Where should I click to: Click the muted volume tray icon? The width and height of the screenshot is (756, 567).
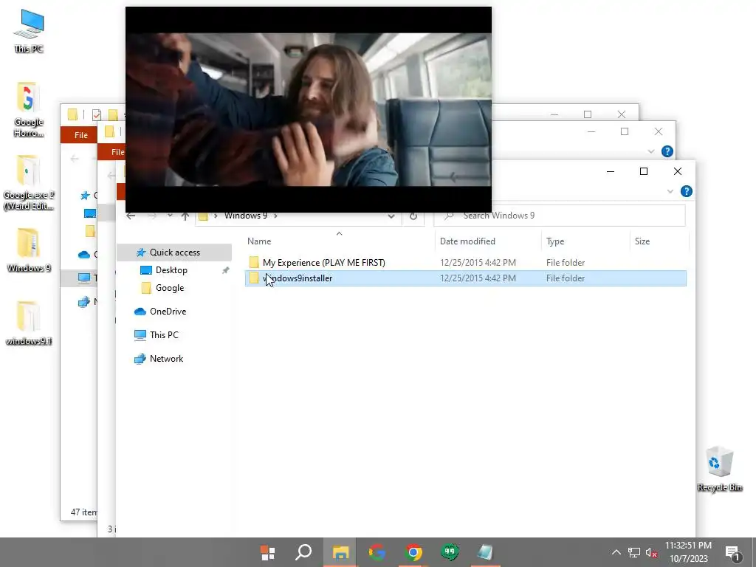pyautogui.click(x=651, y=552)
